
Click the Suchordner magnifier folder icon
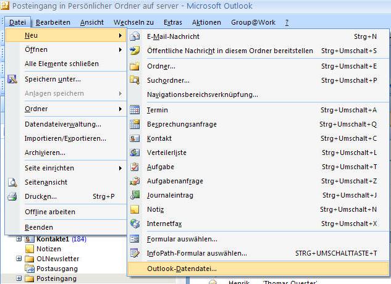click(x=135, y=80)
